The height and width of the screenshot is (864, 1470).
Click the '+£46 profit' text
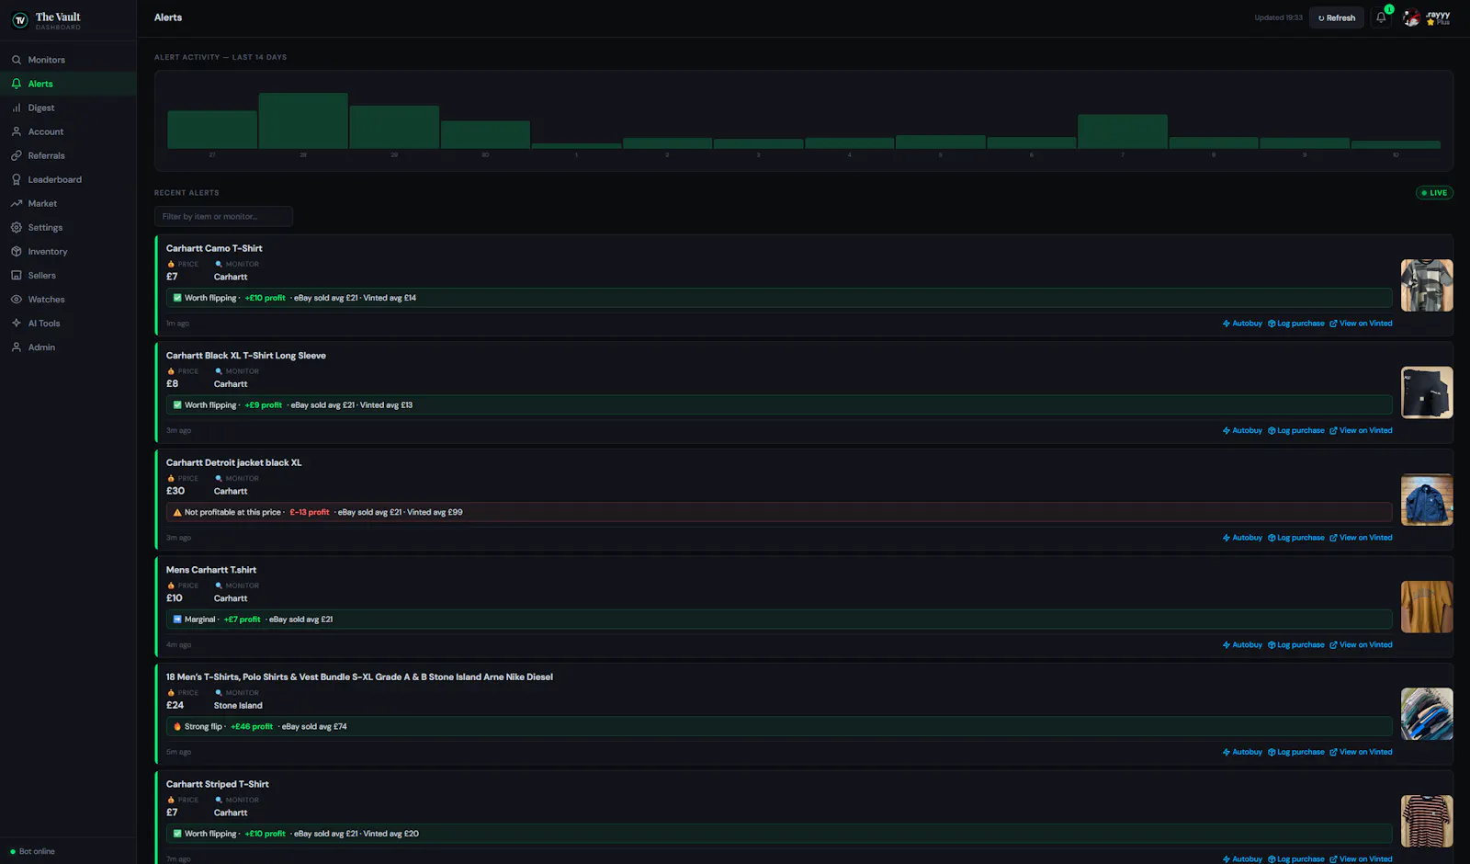[x=252, y=726]
